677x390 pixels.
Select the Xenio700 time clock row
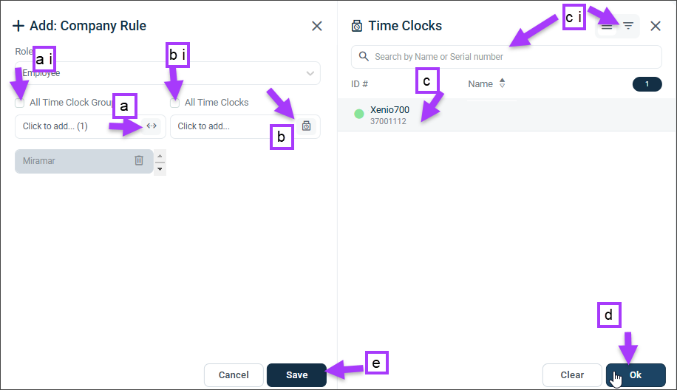tap(507, 114)
